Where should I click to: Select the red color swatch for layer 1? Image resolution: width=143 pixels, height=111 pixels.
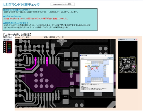coord(7,43)
